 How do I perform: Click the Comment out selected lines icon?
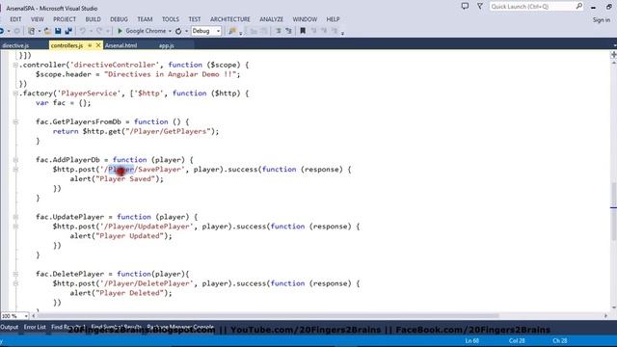click(278, 31)
